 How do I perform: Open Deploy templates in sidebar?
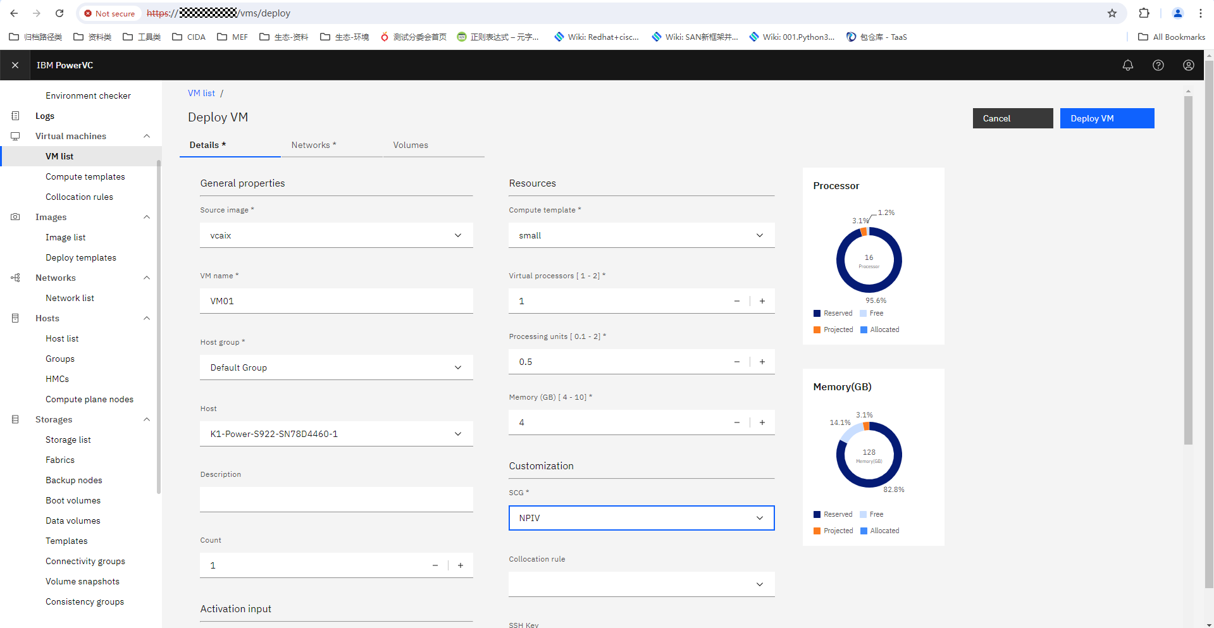coord(81,257)
